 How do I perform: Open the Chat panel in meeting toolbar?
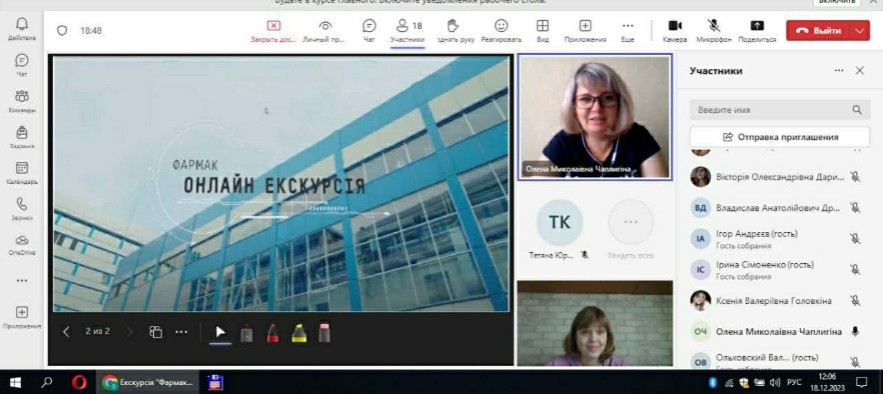(369, 30)
